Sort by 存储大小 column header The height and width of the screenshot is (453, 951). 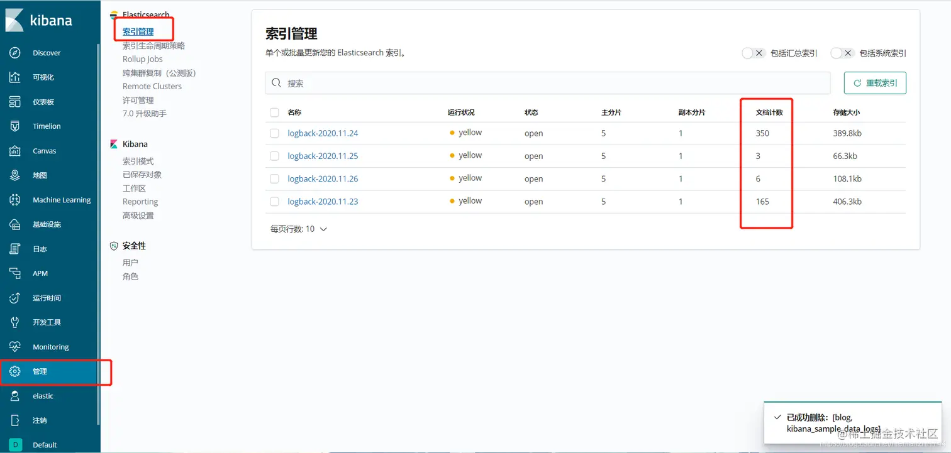point(847,112)
